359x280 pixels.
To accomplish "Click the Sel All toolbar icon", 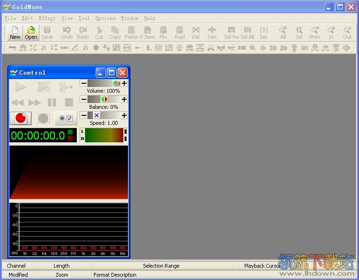I will pos(247,33).
